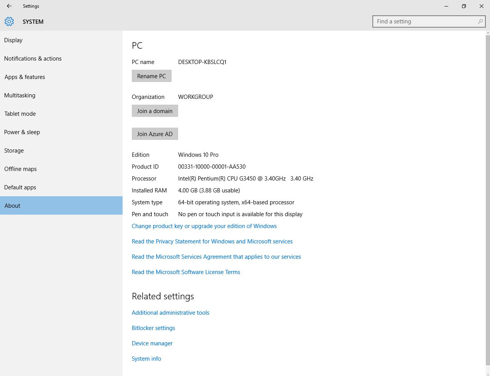This screenshot has height=376, width=490.
Task: Click the Join a domain button
Action: [155, 111]
